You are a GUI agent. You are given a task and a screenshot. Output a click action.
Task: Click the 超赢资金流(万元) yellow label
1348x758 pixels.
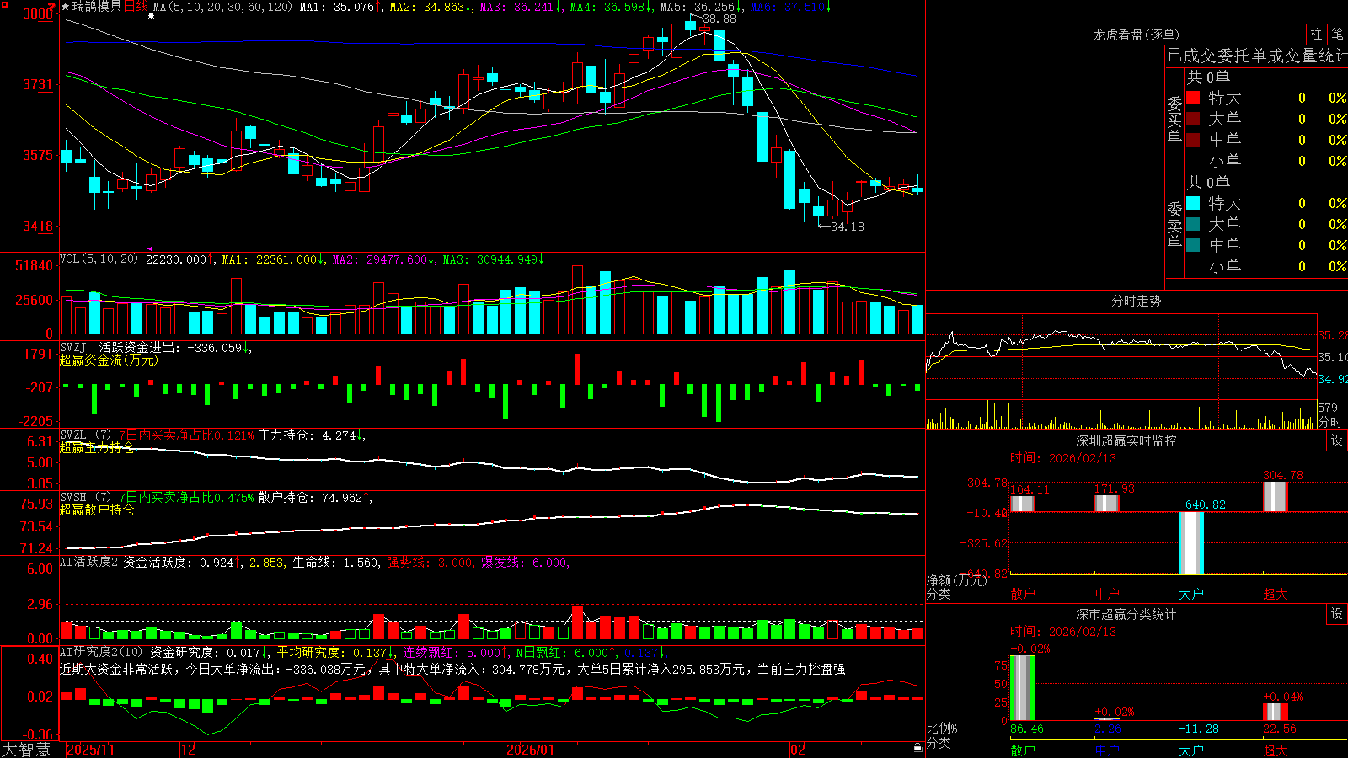coord(109,360)
